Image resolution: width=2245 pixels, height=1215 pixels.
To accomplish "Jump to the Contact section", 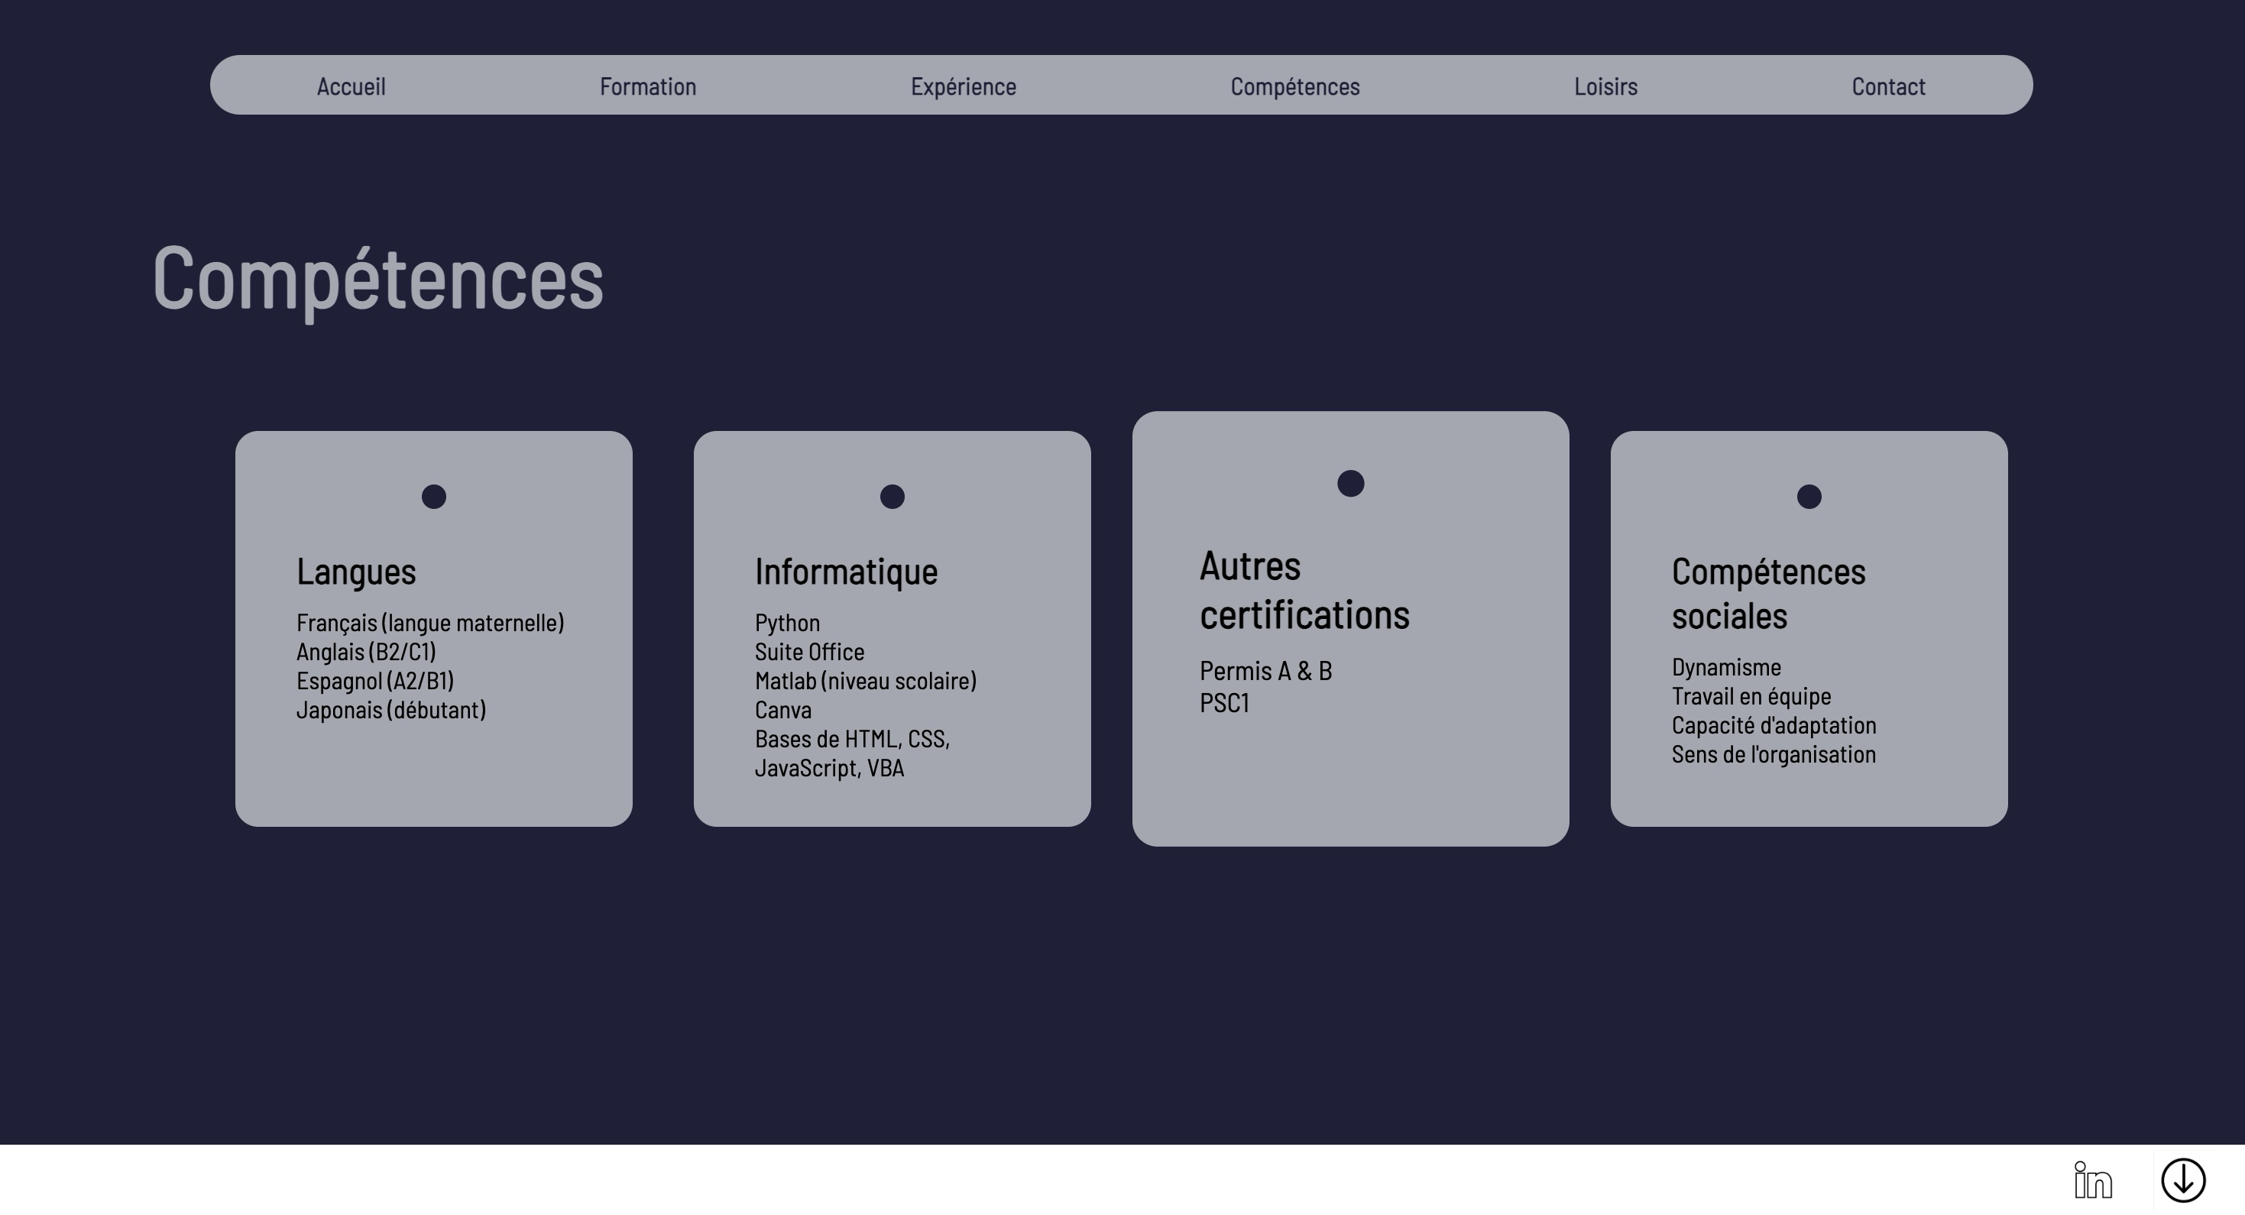I will 1887,86.
